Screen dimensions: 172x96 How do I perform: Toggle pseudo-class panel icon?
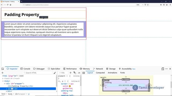(x=75, y=73)
